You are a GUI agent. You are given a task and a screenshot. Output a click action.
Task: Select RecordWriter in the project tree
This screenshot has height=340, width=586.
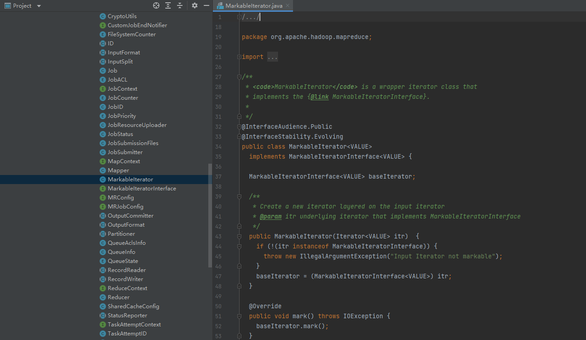coord(125,279)
